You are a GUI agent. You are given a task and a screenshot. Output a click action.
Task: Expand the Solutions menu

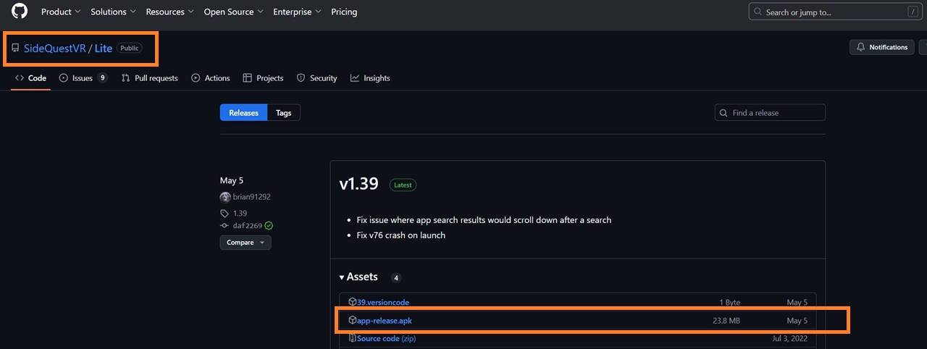[113, 12]
